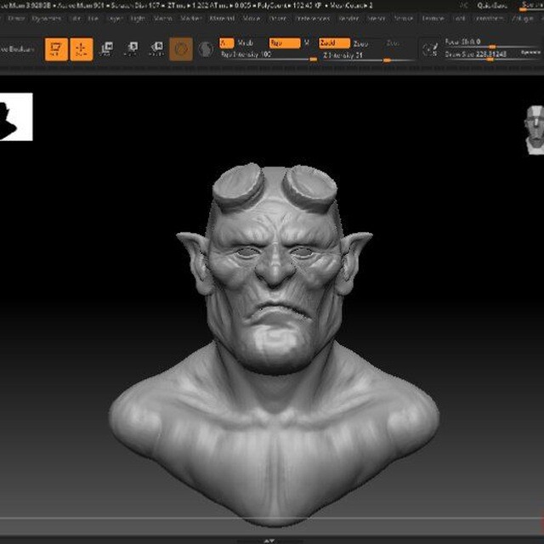
Task: Toggle the Gizmo 3D round button
Action: 181,49
